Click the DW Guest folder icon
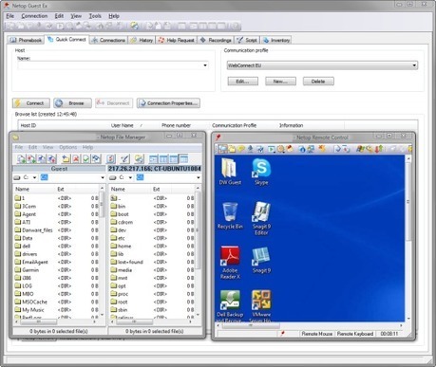The image size is (436, 367). click(x=230, y=172)
